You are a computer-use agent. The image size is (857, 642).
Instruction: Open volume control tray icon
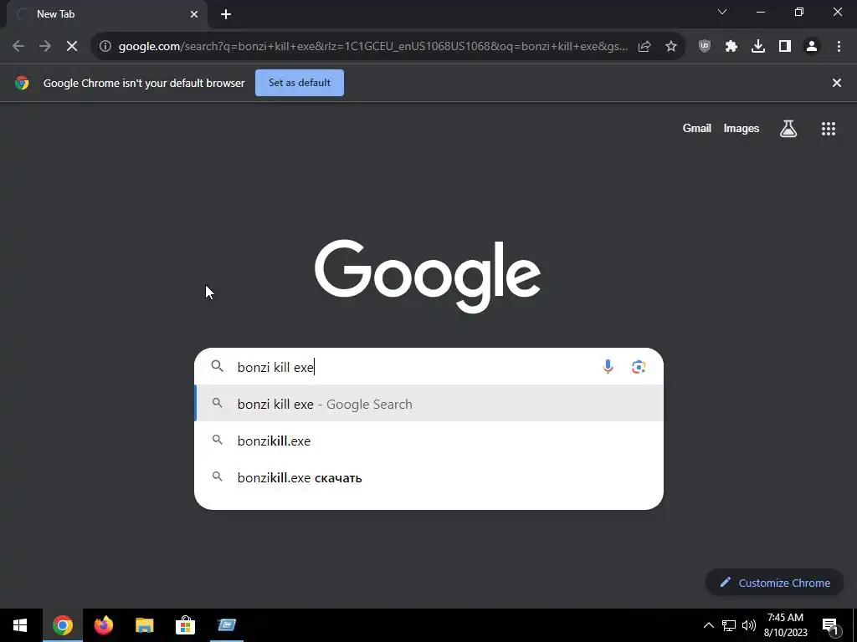pos(749,625)
